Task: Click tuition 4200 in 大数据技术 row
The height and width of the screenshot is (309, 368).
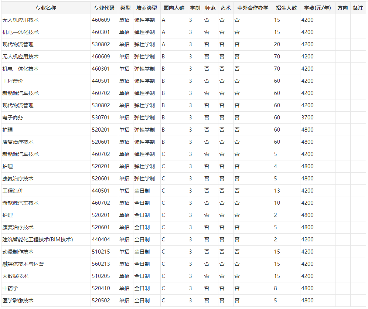Action: 307,276
